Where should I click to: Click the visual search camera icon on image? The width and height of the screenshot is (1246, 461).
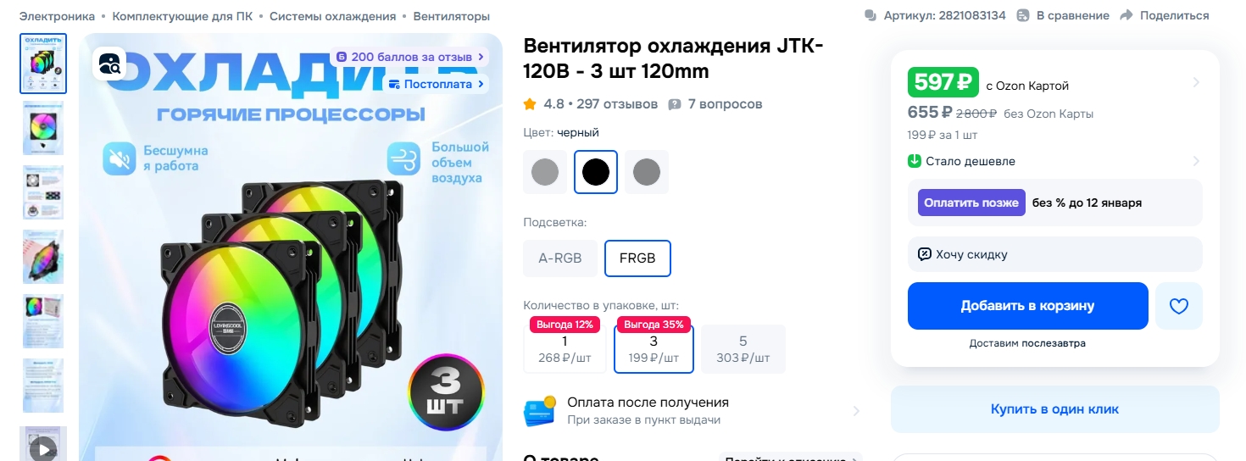pos(111,64)
